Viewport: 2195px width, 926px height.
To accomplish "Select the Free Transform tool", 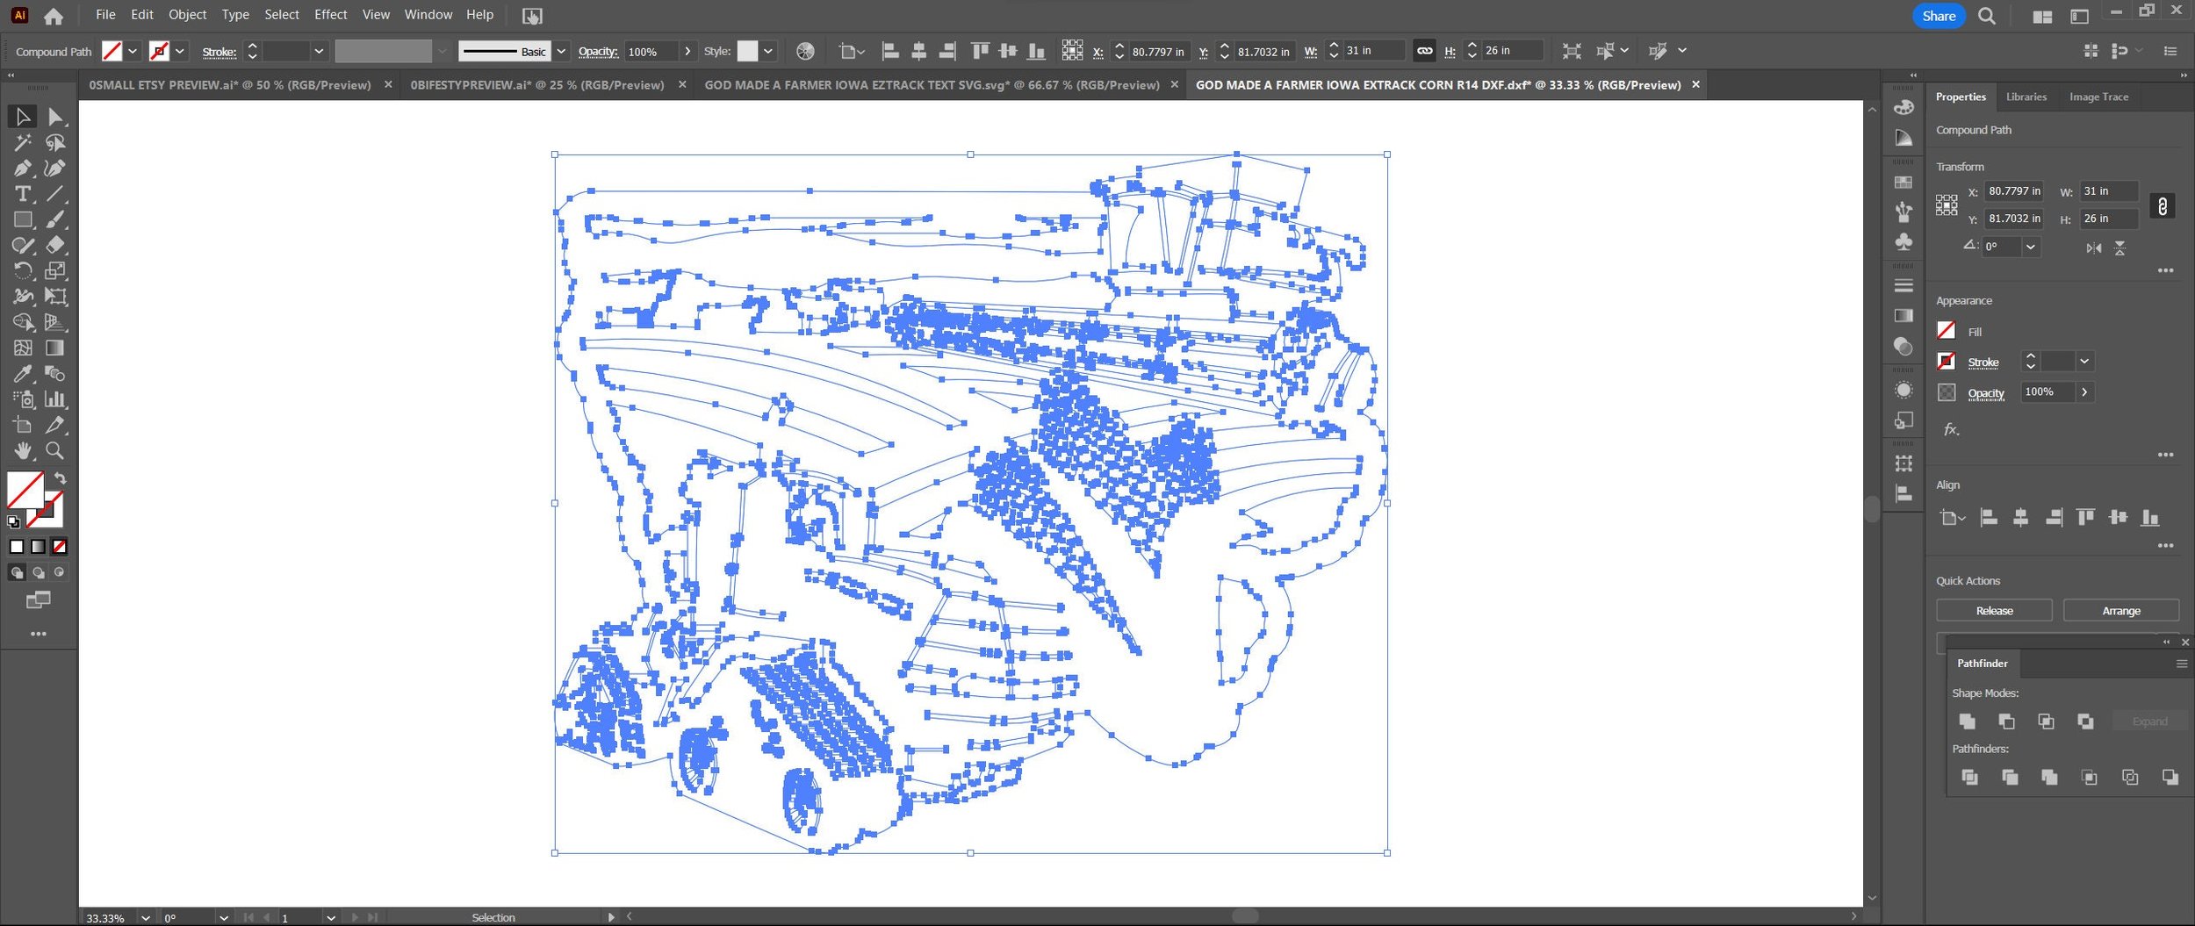I will click(x=55, y=297).
